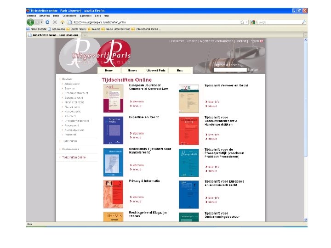331x248 pixels.
Task: Open the Bladwijzers menu
Action: [x=86, y=16]
